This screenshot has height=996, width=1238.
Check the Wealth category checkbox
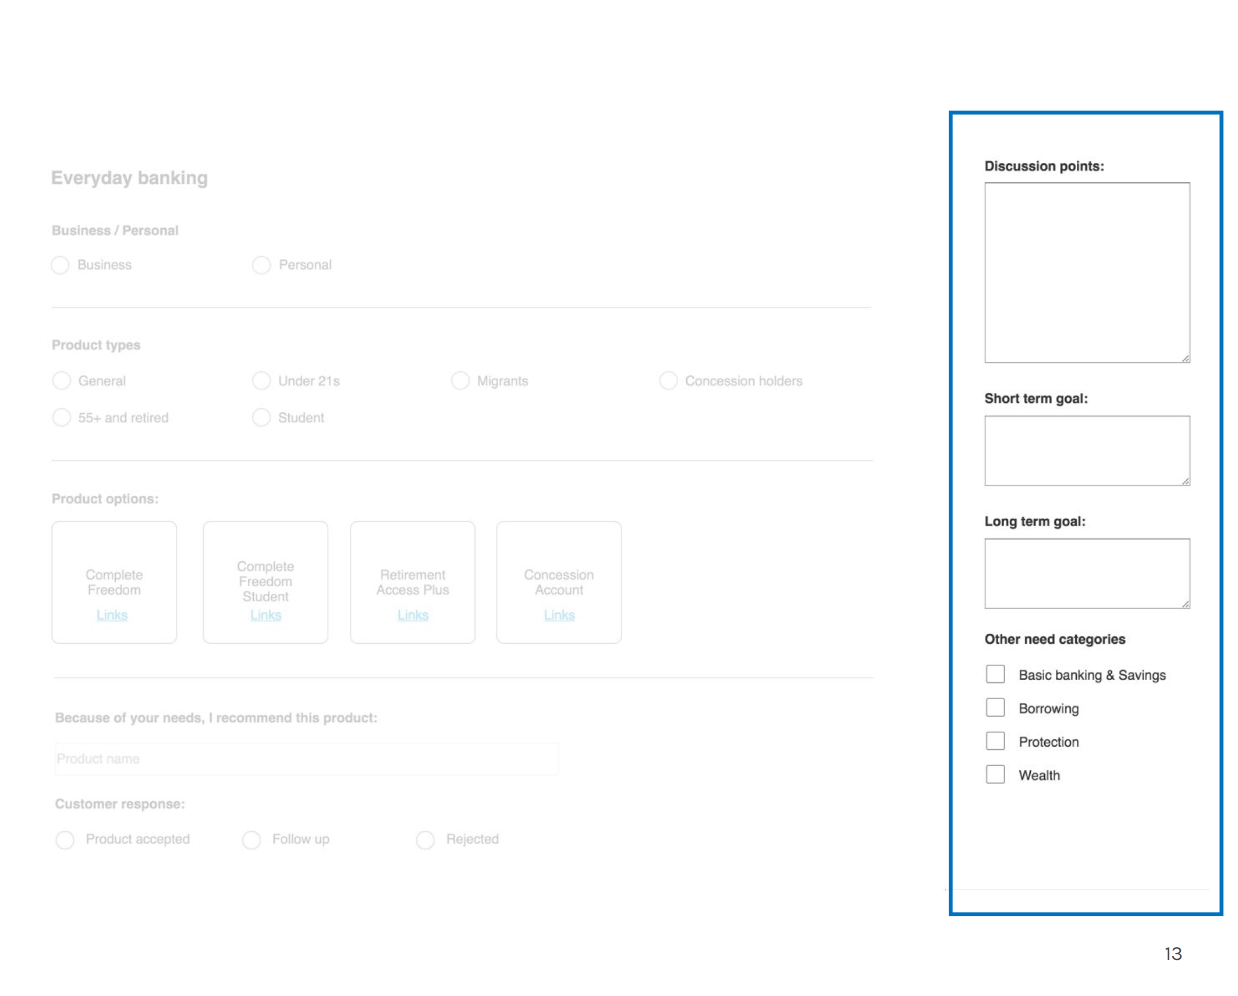(x=995, y=775)
